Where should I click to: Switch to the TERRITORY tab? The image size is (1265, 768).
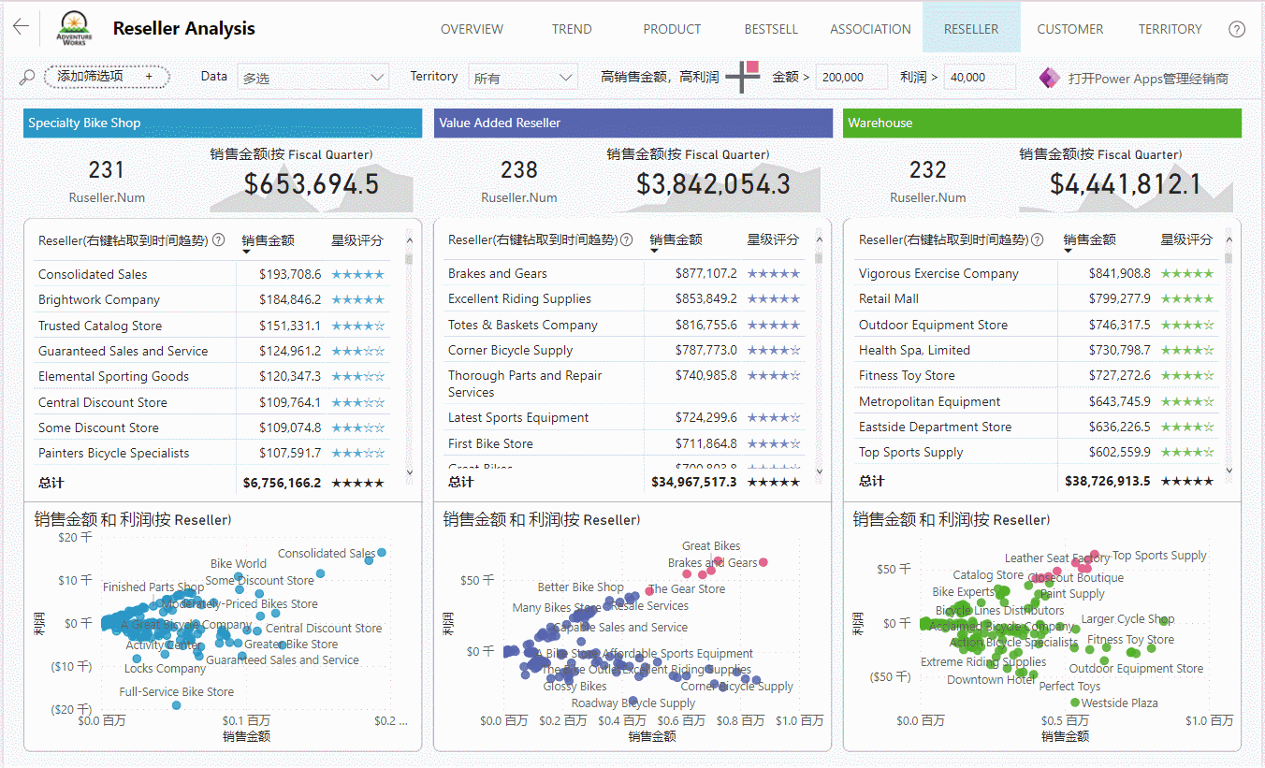point(1170,29)
